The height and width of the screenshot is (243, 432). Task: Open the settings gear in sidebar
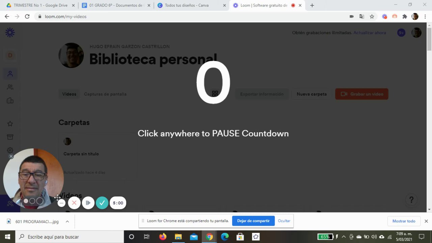(x=10, y=150)
